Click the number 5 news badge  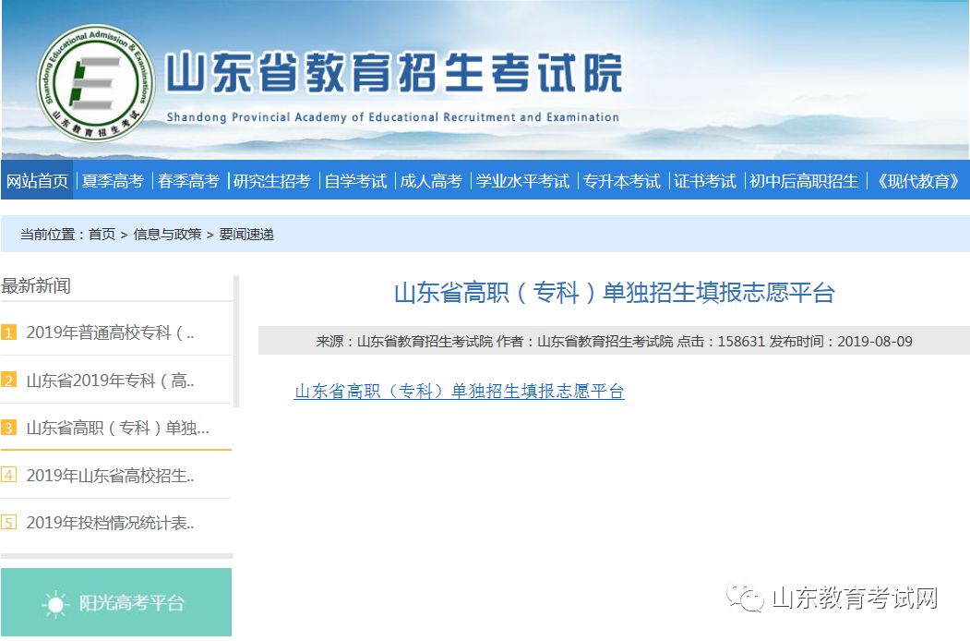9,523
